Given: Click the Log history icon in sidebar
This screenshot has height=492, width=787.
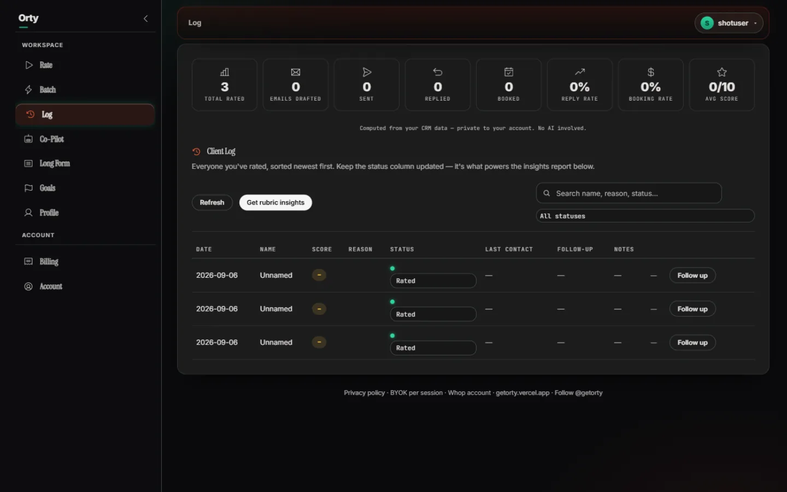Looking at the screenshot, I should pyautogui.click(x=31, y=114).
